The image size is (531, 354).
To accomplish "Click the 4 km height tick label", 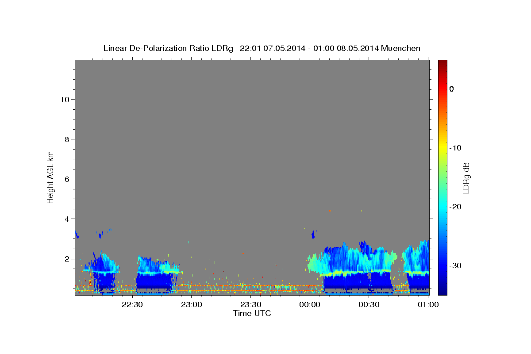I will point(66,219).
